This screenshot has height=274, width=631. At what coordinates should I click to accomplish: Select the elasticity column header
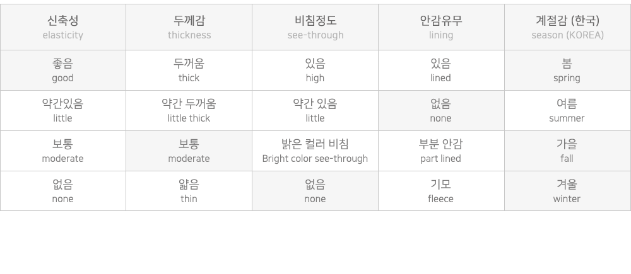[62, 27]
